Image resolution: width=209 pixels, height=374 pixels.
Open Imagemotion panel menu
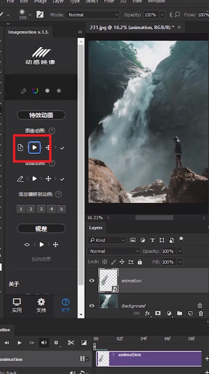click(80, 32)
